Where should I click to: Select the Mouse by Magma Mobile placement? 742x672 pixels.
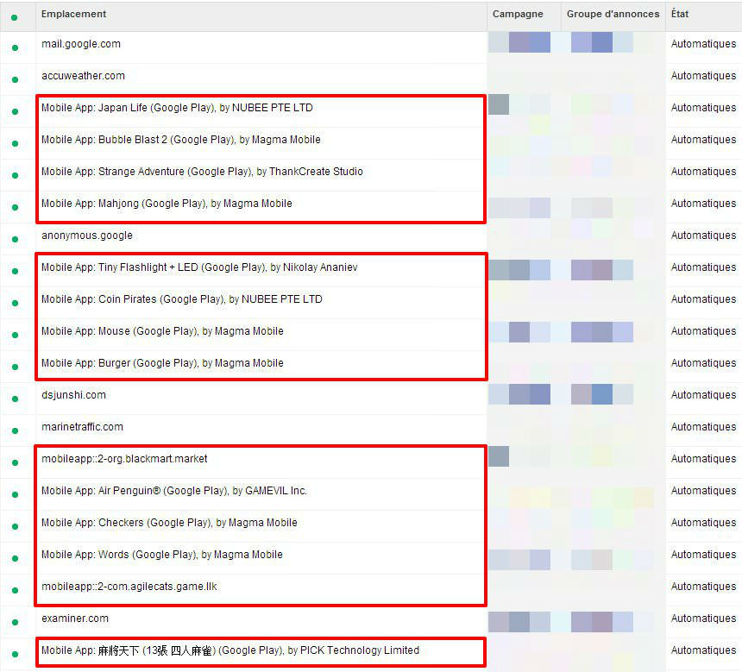tap(162, 331)
